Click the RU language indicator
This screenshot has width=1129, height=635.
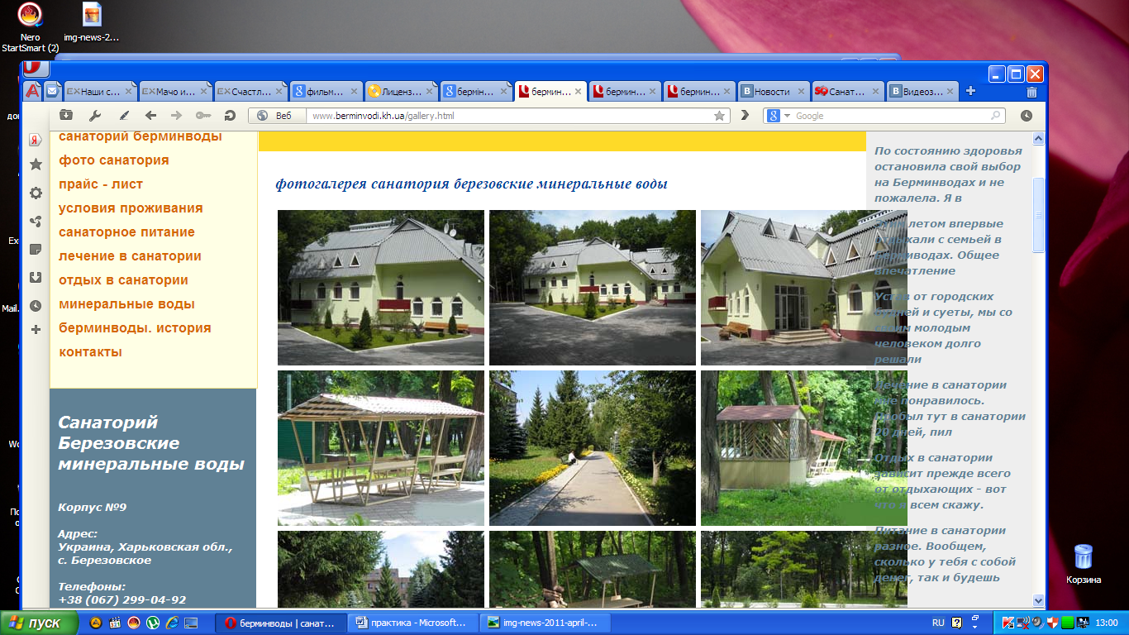click(x=938, y=623)
